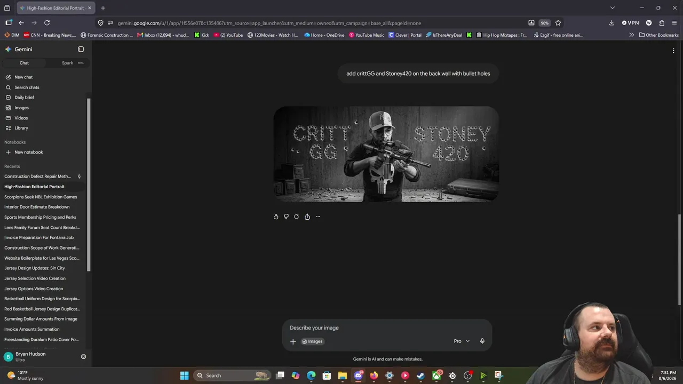The width and height of the screenshot is (683, 384).
Task: Click the sidebar vertical scrollbar
Action: 89,185
